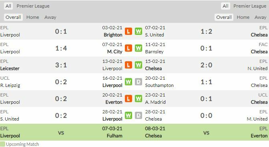Screen dimensions: 269x147
Task: Click the green W badge for A. Madrid vs Chelsea
Action: (x=138, y=99)
